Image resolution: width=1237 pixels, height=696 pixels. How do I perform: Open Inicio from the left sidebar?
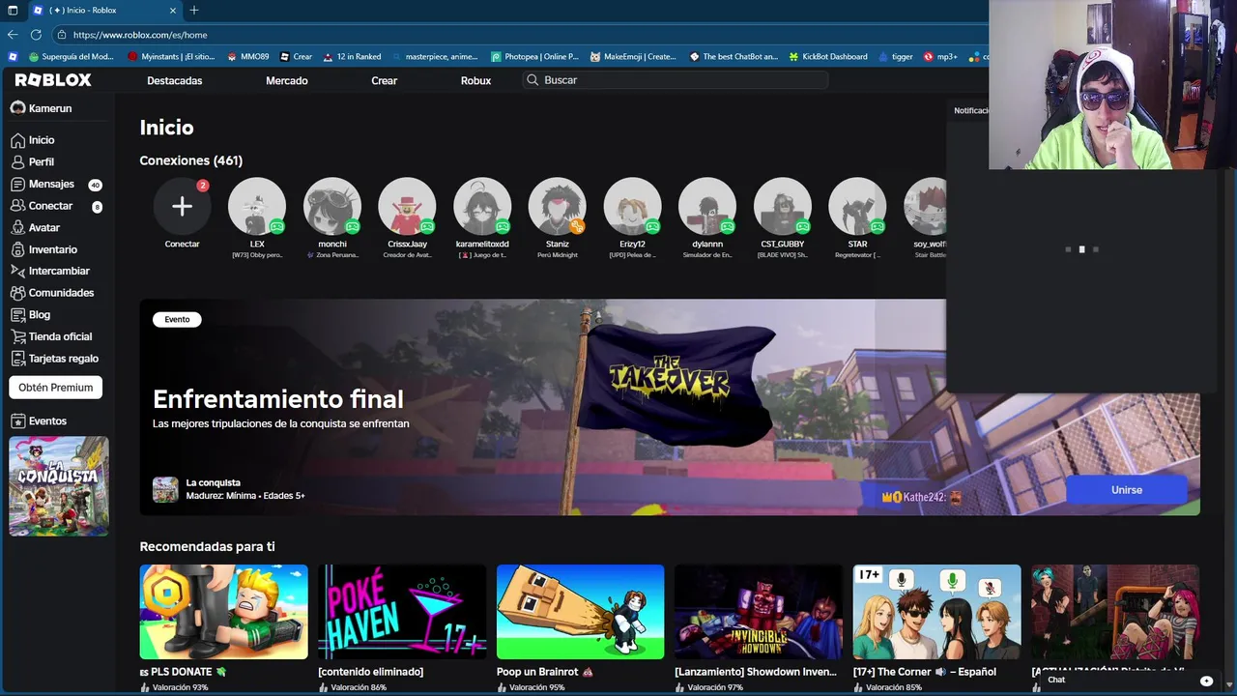33,140
